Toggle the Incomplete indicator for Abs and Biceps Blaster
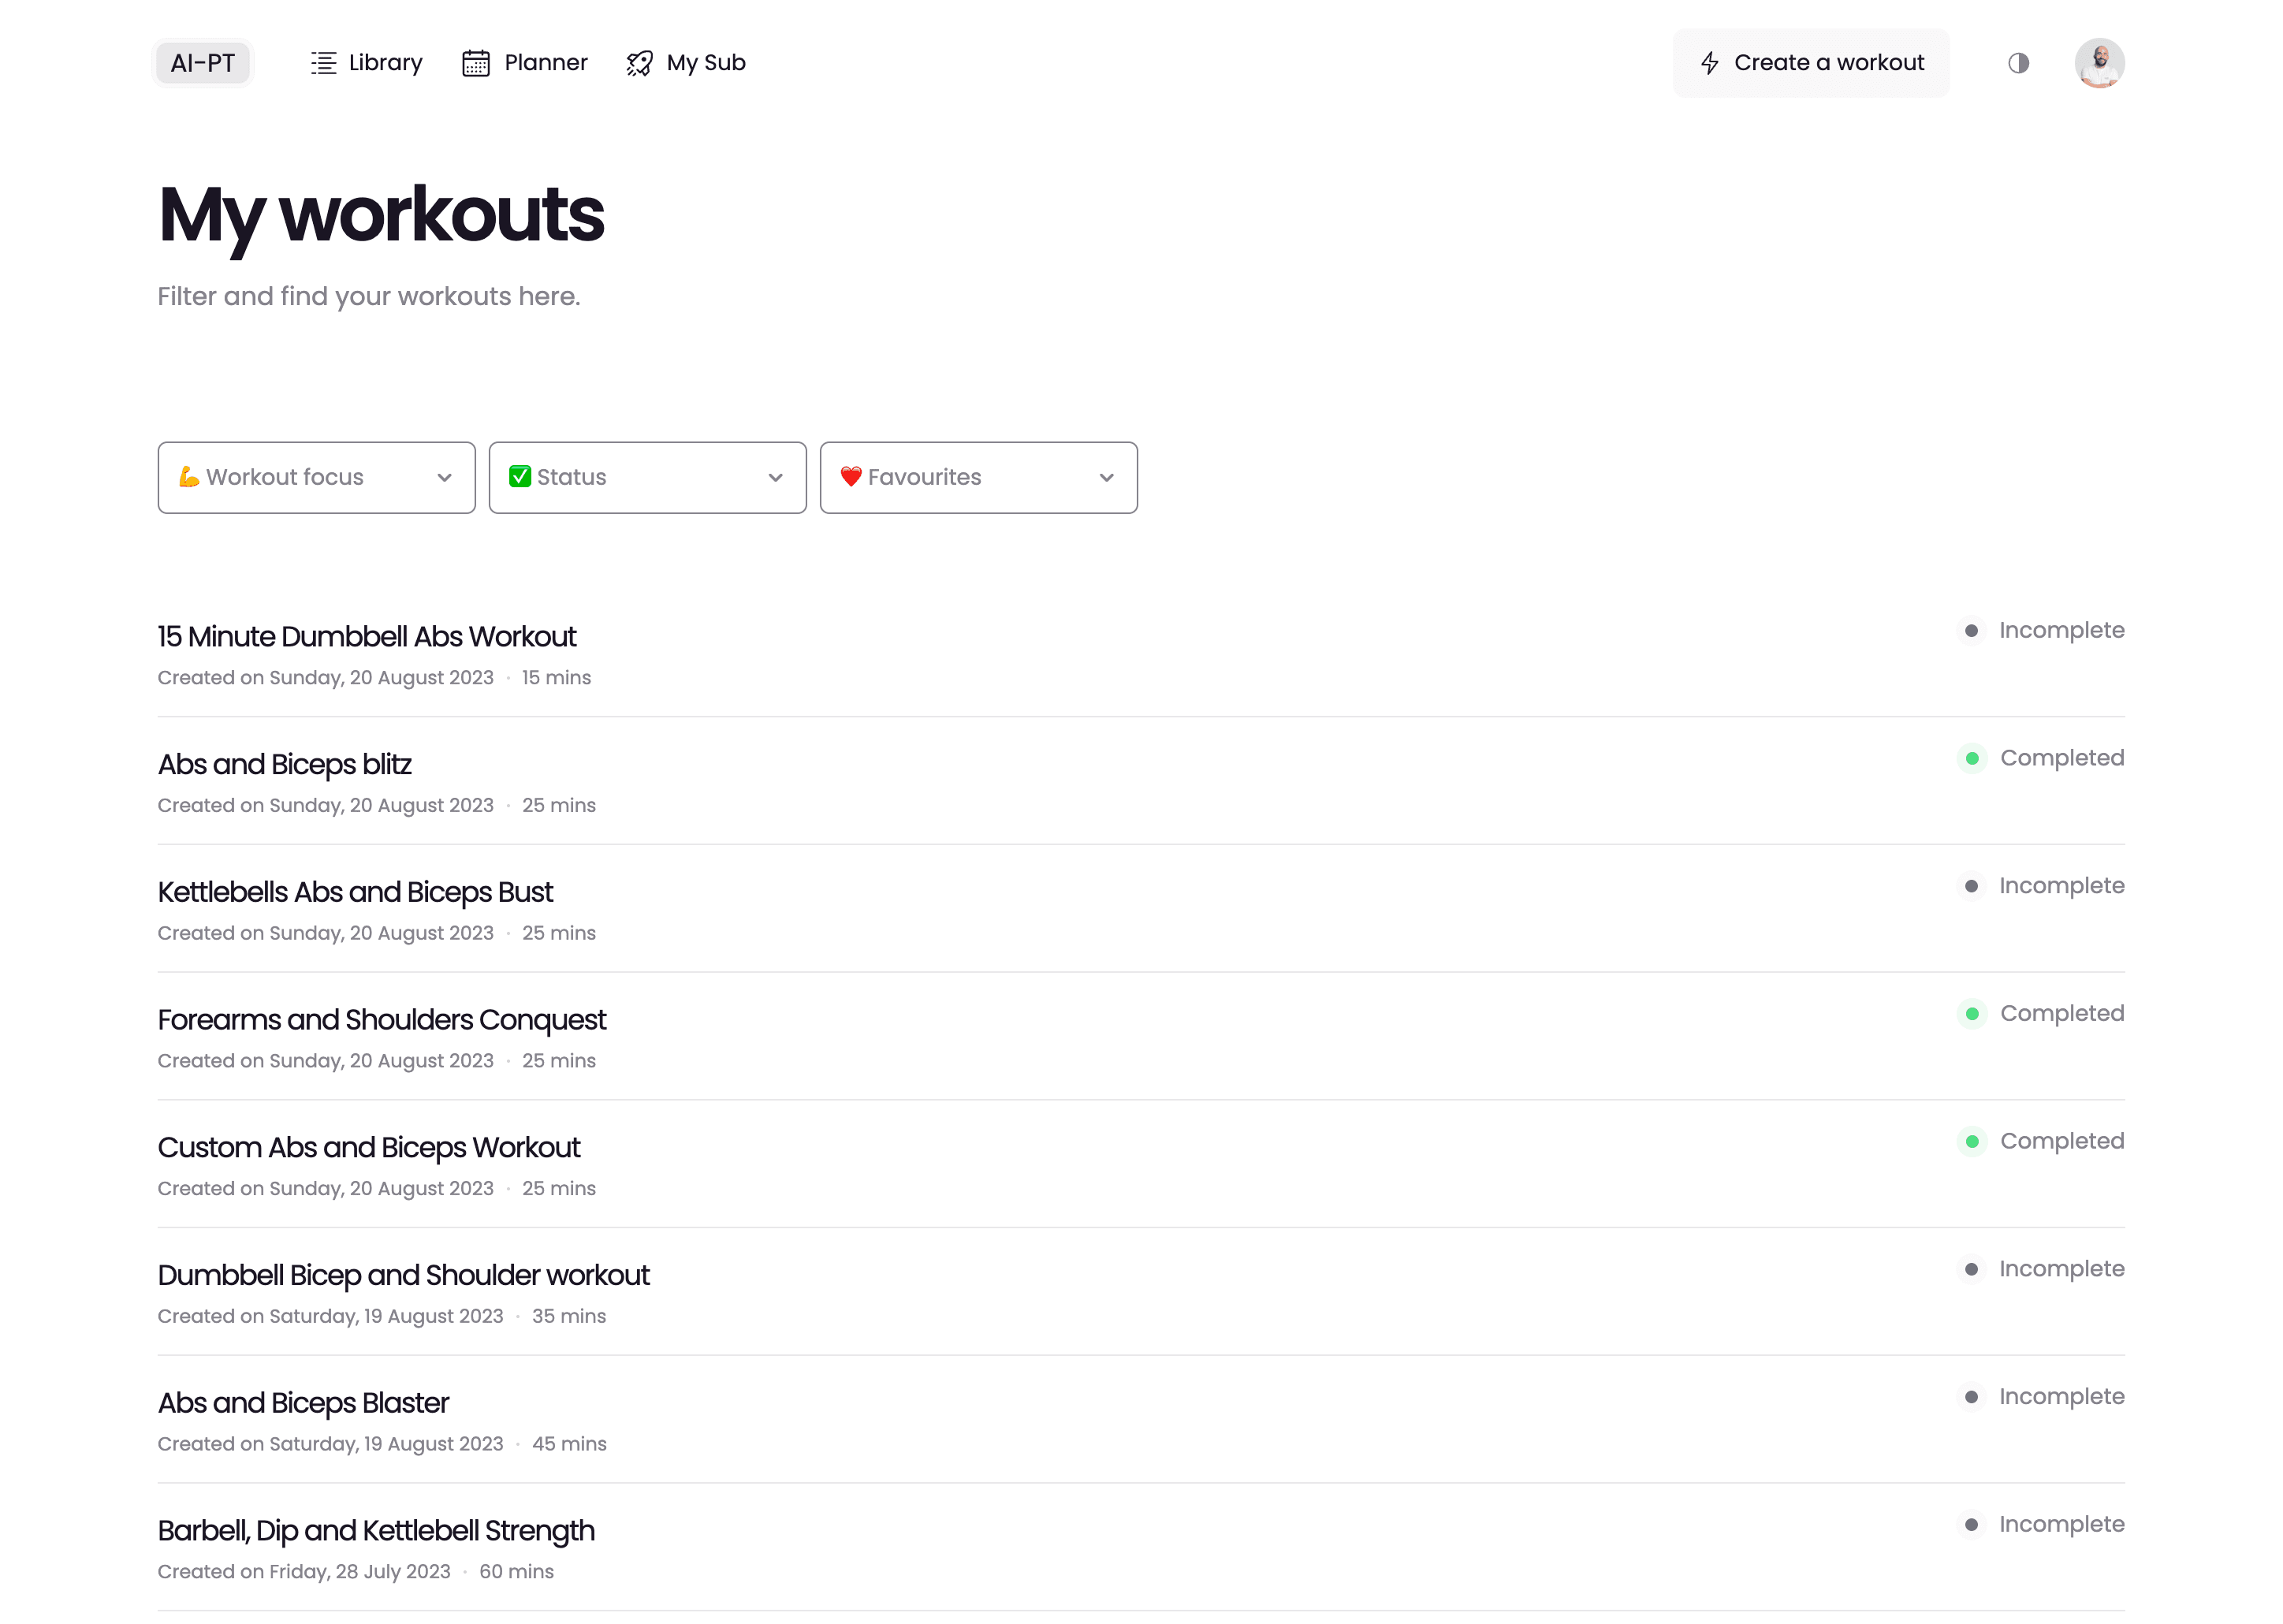The width and height of the screenshot is (2283, 1624). [1971, 1397]
